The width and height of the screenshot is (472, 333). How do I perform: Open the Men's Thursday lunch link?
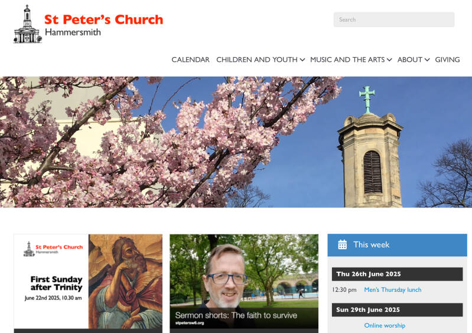(x=392, y=290)
